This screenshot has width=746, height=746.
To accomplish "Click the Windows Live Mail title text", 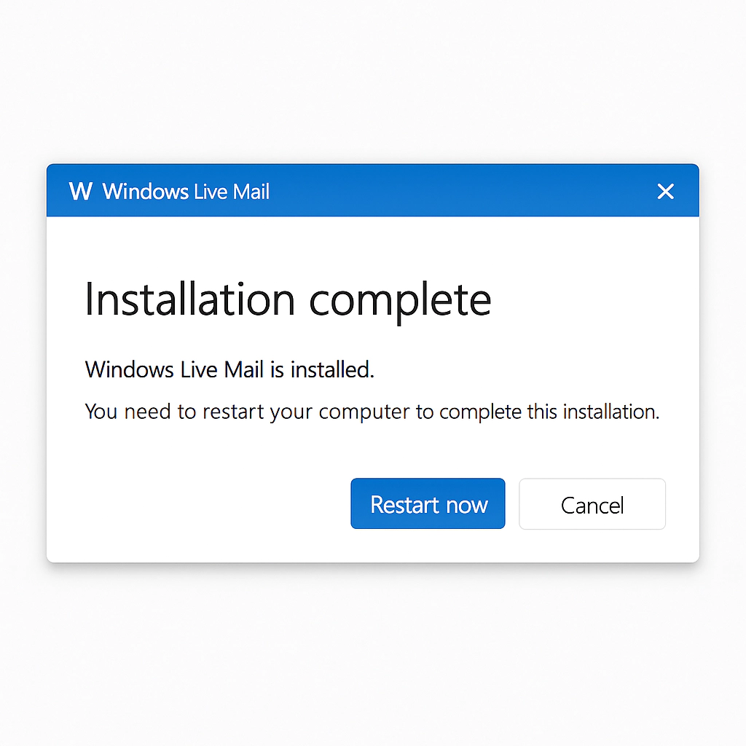I will coord(186,192).
